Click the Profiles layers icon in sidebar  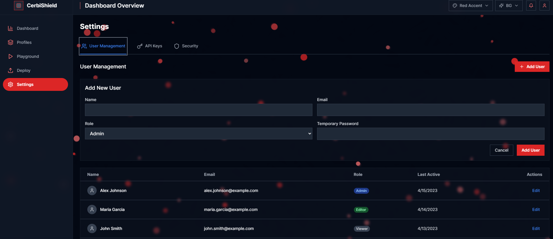coord(11,42)
